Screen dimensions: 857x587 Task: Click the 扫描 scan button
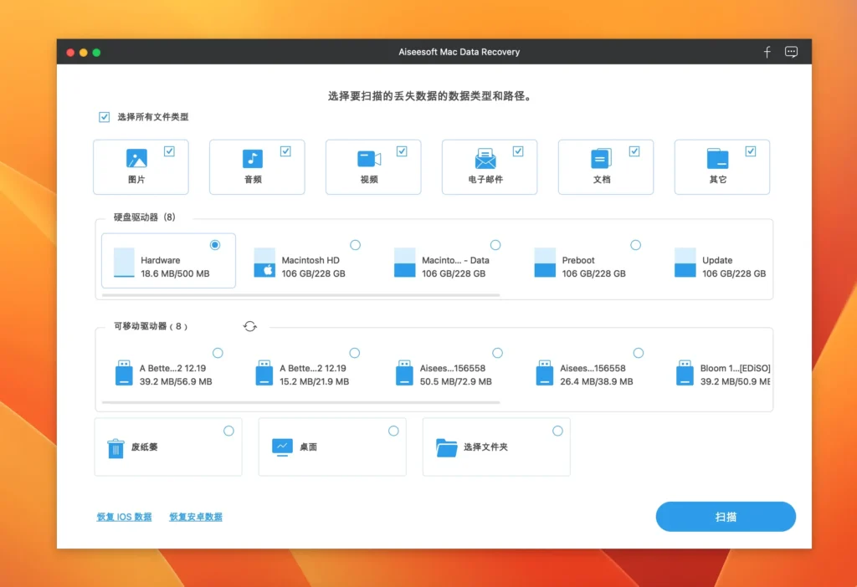pos(726,517)
